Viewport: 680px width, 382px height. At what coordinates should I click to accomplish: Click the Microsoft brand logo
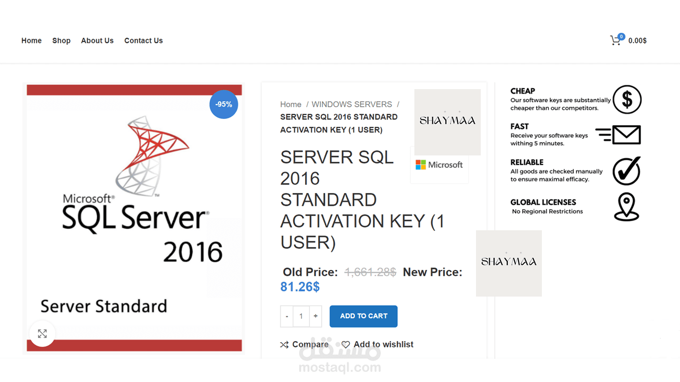(x=439, y=165)
